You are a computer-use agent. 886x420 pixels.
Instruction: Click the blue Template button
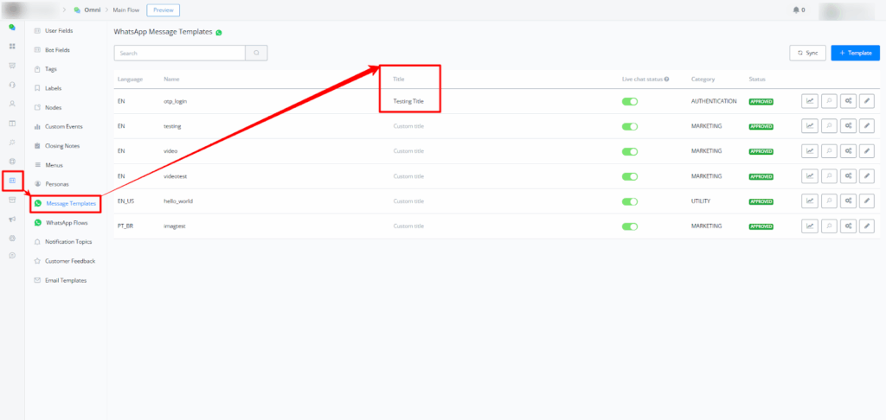click(x=855, y=53)
